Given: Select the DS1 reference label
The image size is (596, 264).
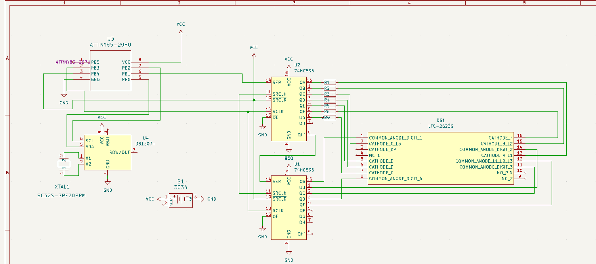Looking at the screenshot, I should [x=441, y=121].
